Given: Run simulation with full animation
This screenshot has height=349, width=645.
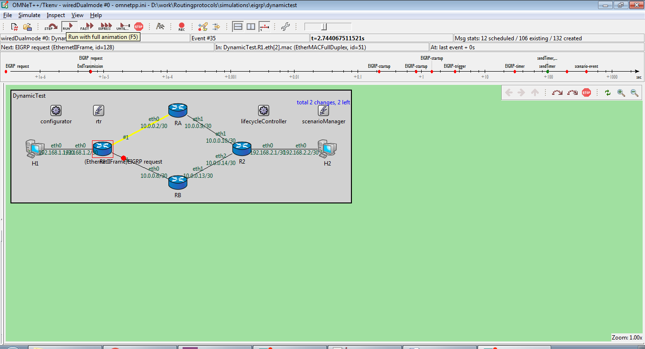Looking at the screenshot, I should [x=68, y=27].
